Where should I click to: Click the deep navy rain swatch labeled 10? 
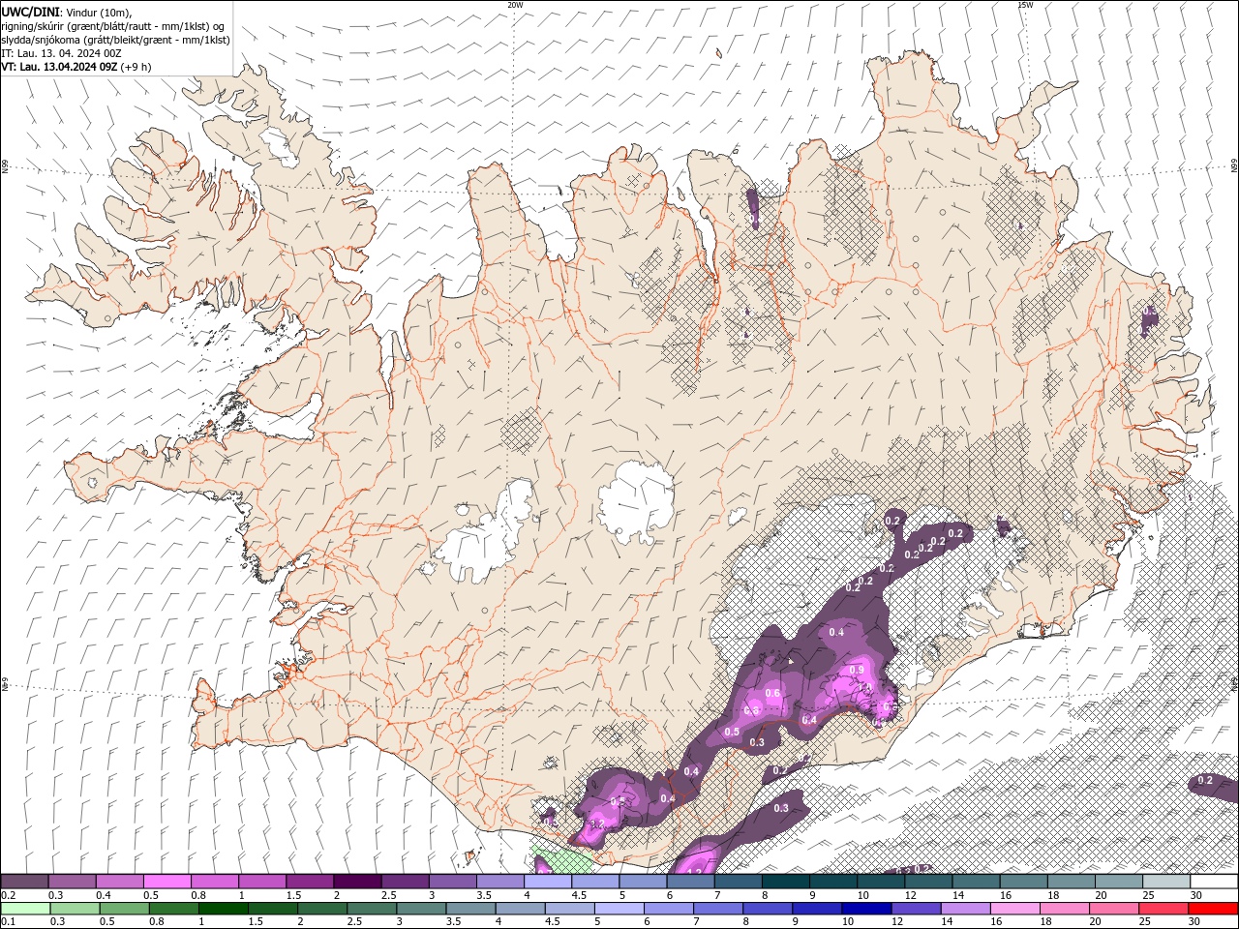click(x=866, y=909)
